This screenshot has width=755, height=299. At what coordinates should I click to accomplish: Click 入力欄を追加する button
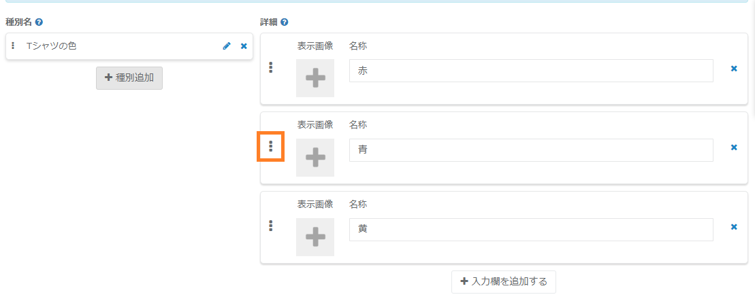[503, 281]
